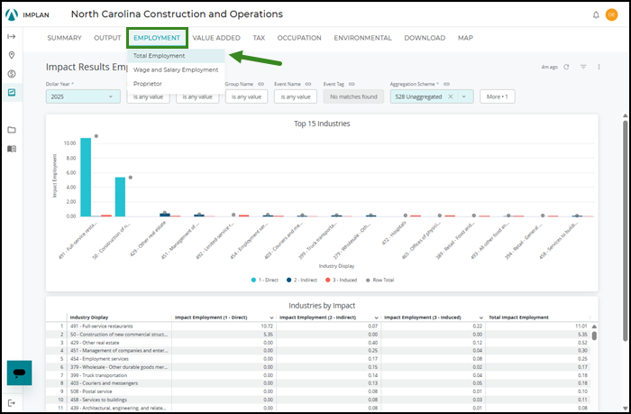Select the 399 - Truck transportation row
The image size is (631, 414).
pyautogui.click(x=318, y=375)
